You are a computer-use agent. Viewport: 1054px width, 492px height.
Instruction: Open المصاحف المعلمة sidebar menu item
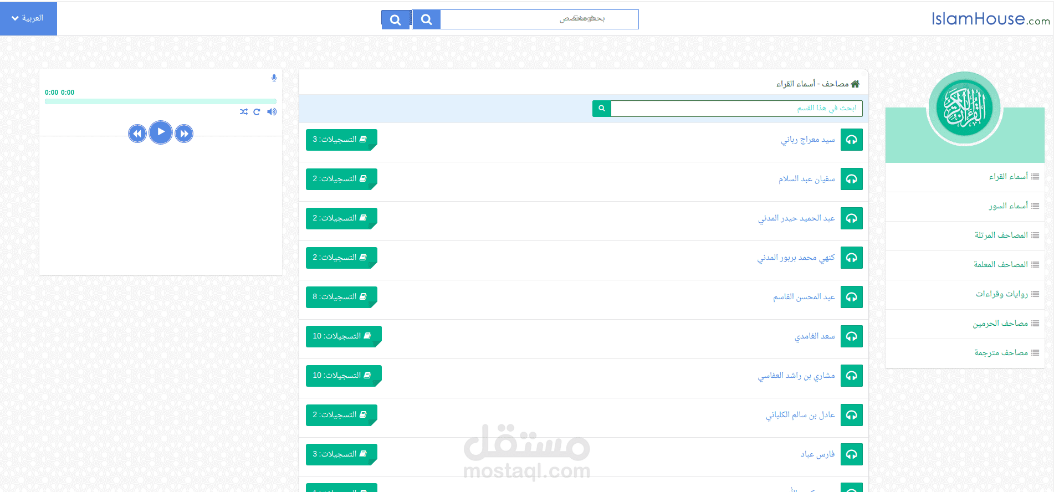coord(965,265)
